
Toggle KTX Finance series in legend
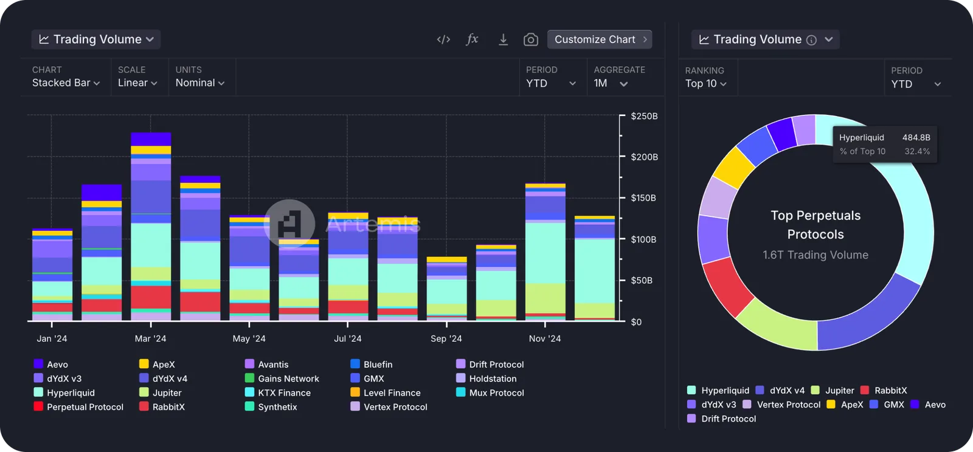(x=278, y=393)
